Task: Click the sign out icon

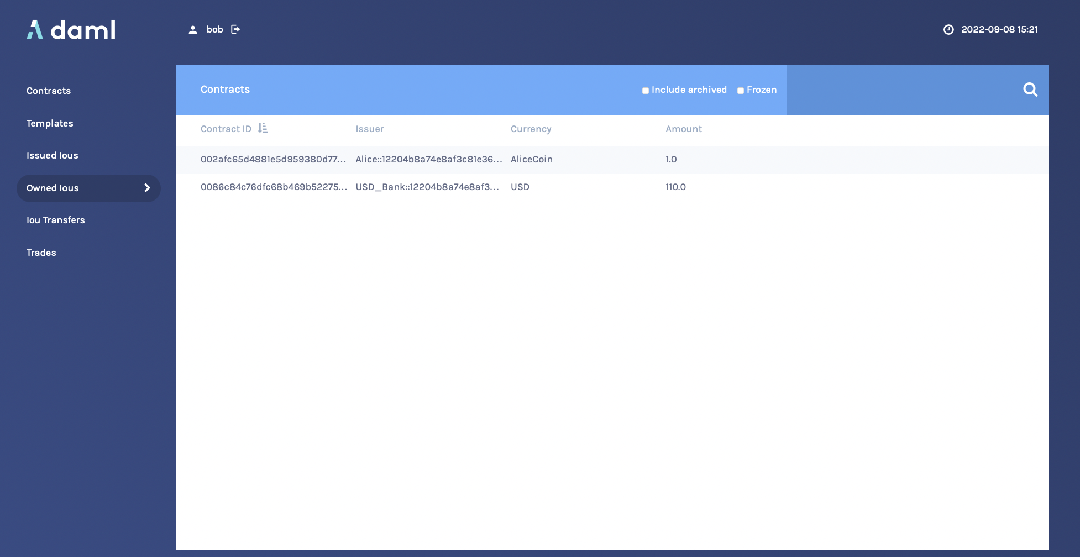Action: pos(235,29)
